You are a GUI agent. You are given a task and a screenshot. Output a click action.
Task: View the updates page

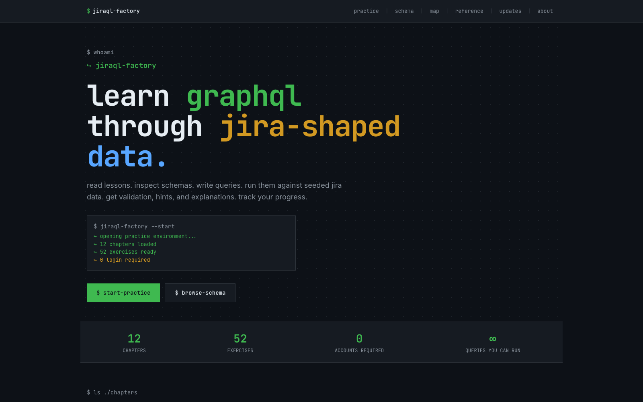coord(510,11)
